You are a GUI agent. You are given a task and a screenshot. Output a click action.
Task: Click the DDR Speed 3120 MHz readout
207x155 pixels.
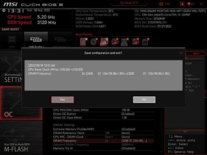[32, 23]
